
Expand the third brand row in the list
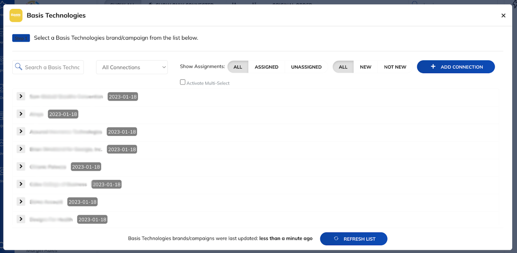[x=21, y=131]
